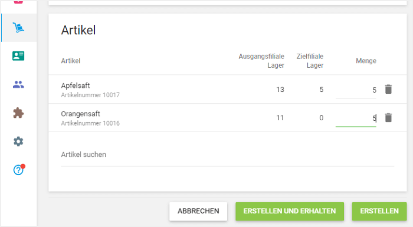
Task: Click the Abbrechen button
Action: pos(198,211)
